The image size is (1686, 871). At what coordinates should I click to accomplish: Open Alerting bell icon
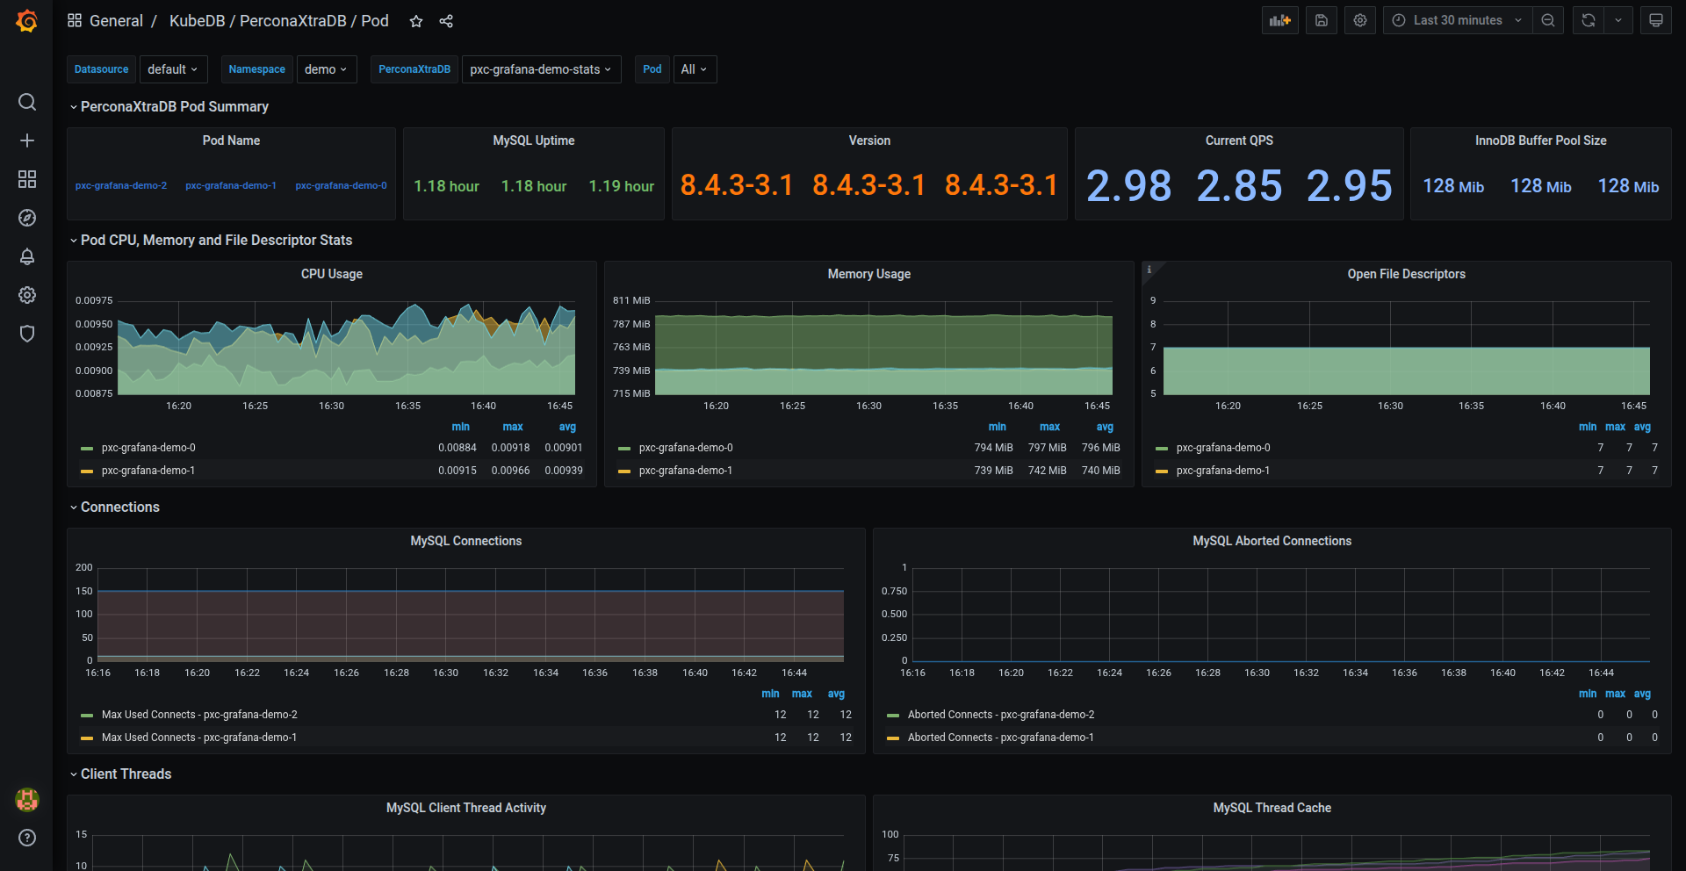[27, 256]
